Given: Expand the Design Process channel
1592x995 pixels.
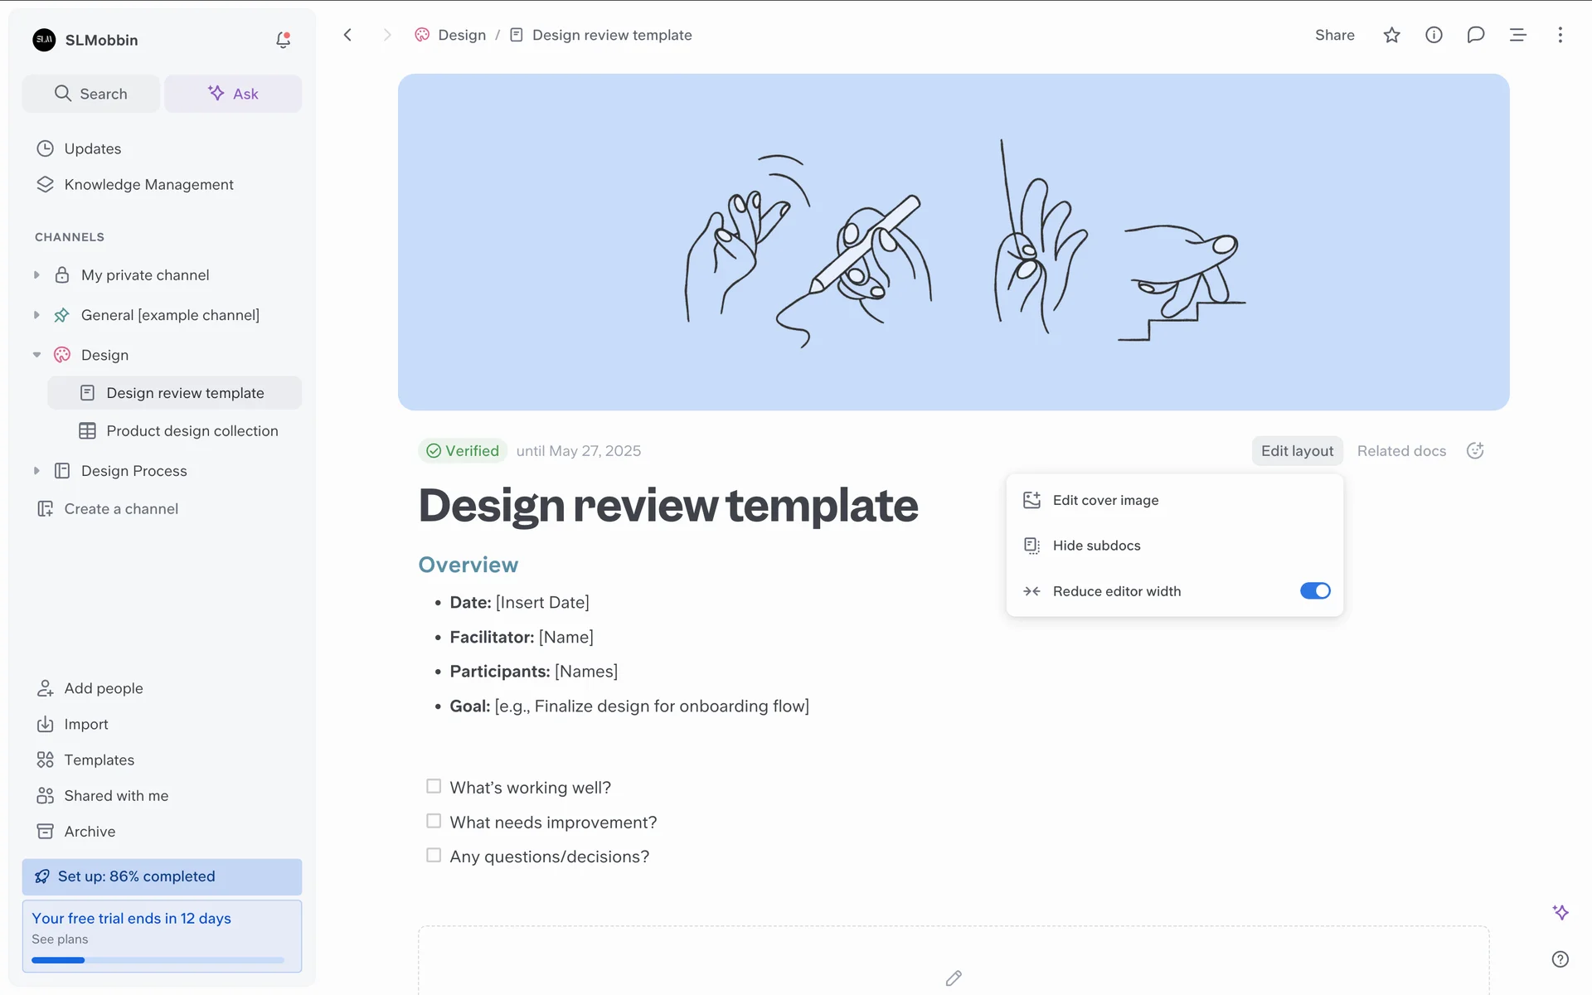Looking at the screenshot, I should 36,471.
